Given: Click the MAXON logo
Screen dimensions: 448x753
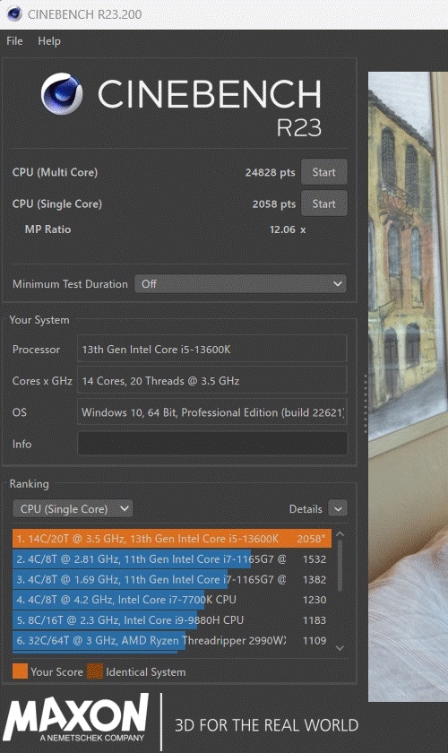Looking at the screenshot, I should pyautogui.click(x=76, y=718).
